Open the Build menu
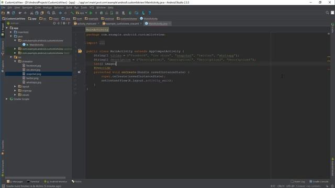The image size is (335, 188). (69, 7)
